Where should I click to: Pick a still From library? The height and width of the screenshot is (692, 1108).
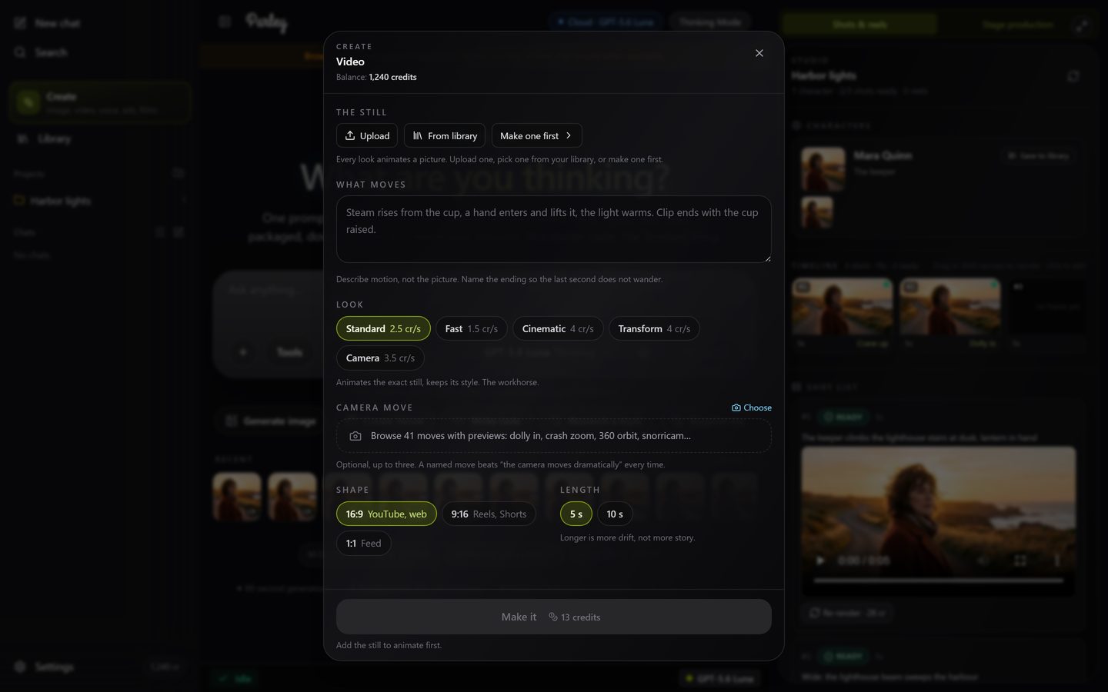pos(445,135)
